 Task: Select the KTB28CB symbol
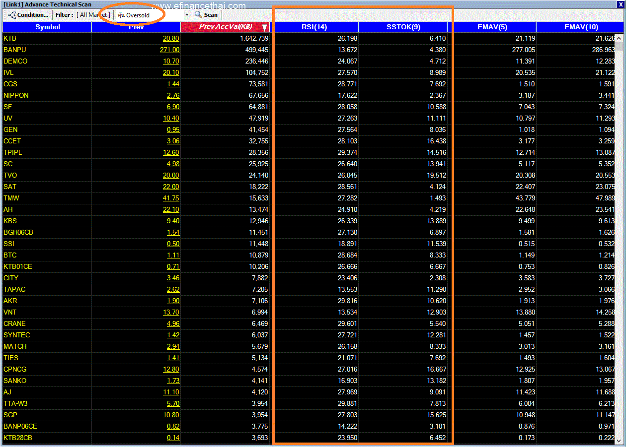[x=18, y=438]
